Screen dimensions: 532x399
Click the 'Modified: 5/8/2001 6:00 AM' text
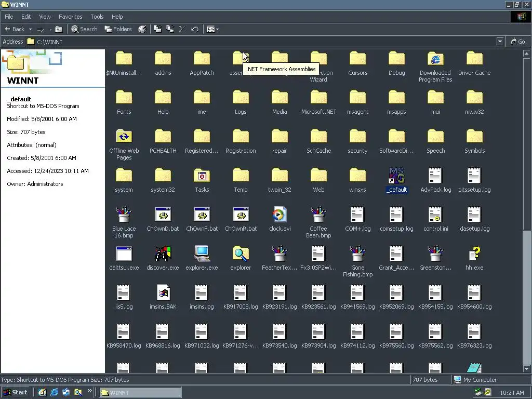tap(42, 119)
